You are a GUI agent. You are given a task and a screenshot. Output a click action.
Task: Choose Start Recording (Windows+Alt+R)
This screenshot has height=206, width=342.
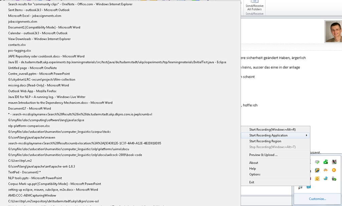point(272,129)
